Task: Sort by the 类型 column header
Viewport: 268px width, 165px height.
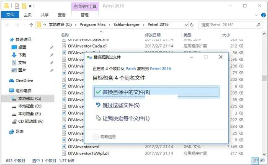Action: click(x=187, y=35)
